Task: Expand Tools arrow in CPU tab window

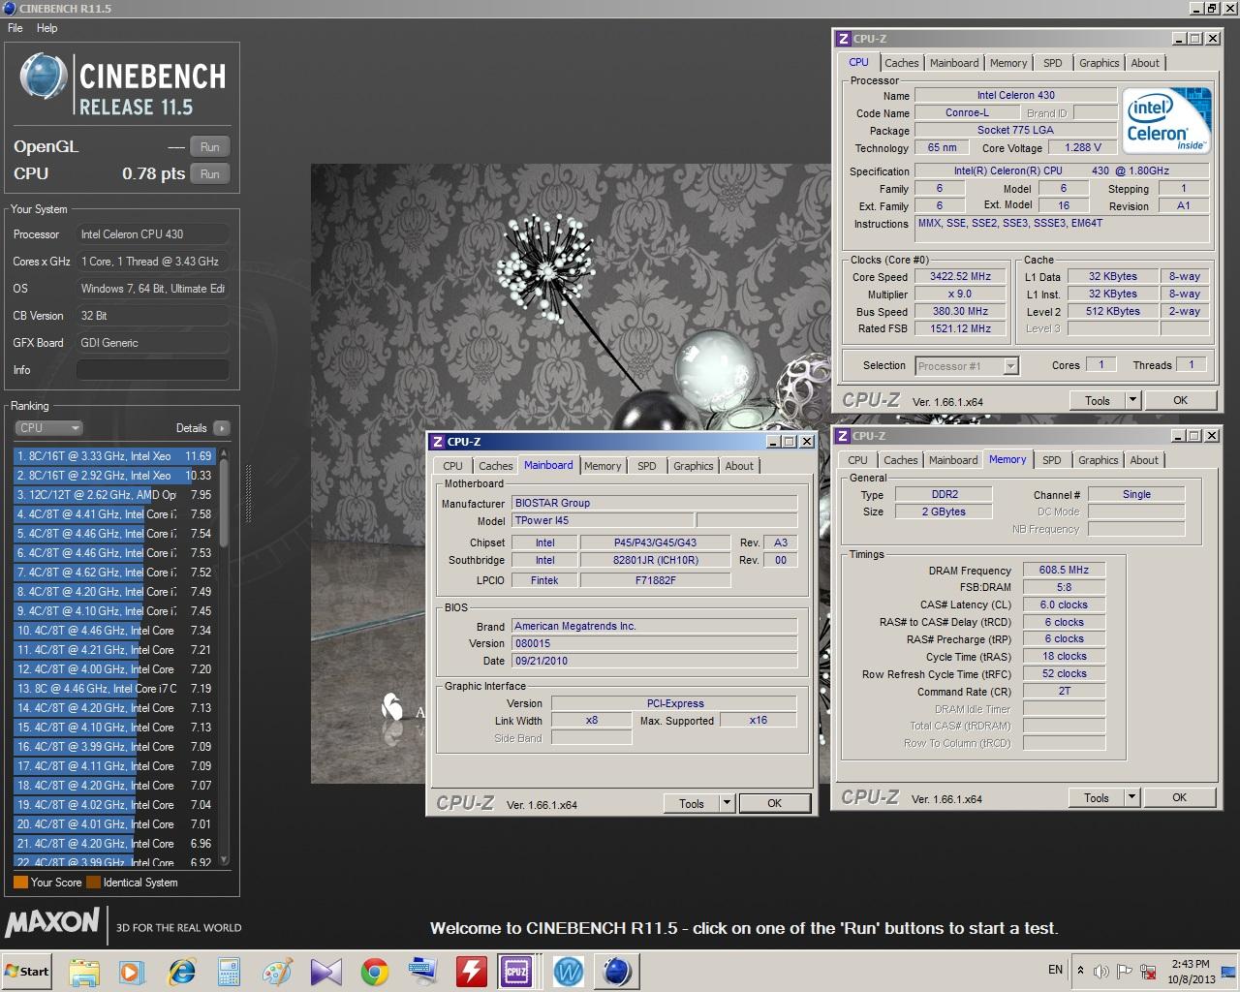Action: [1132, 400]
